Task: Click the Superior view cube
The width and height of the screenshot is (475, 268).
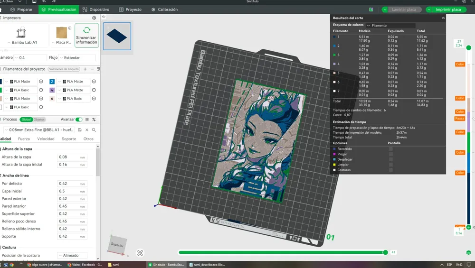Action: (x=117, y=244)
